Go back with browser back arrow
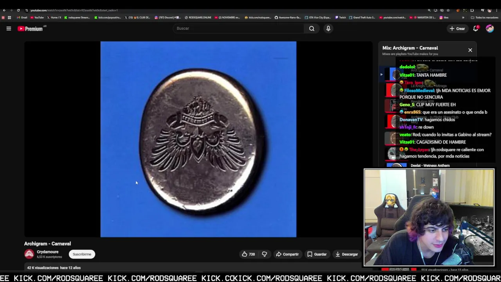This screenshot has height=282, width=501. tap(4, 10)
